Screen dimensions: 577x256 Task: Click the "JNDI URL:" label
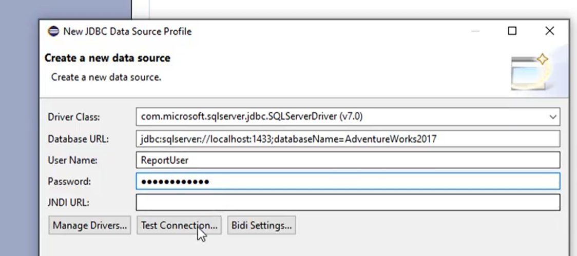click(68, 203)
